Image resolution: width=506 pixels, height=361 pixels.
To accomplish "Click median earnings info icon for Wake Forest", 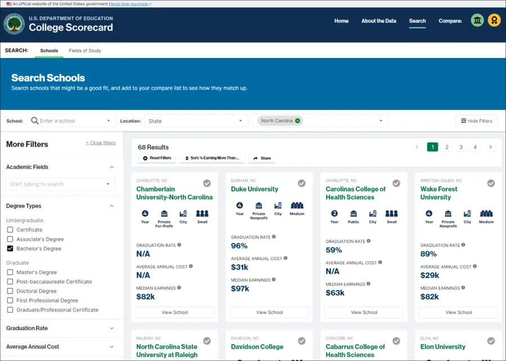I will [463, 287].
